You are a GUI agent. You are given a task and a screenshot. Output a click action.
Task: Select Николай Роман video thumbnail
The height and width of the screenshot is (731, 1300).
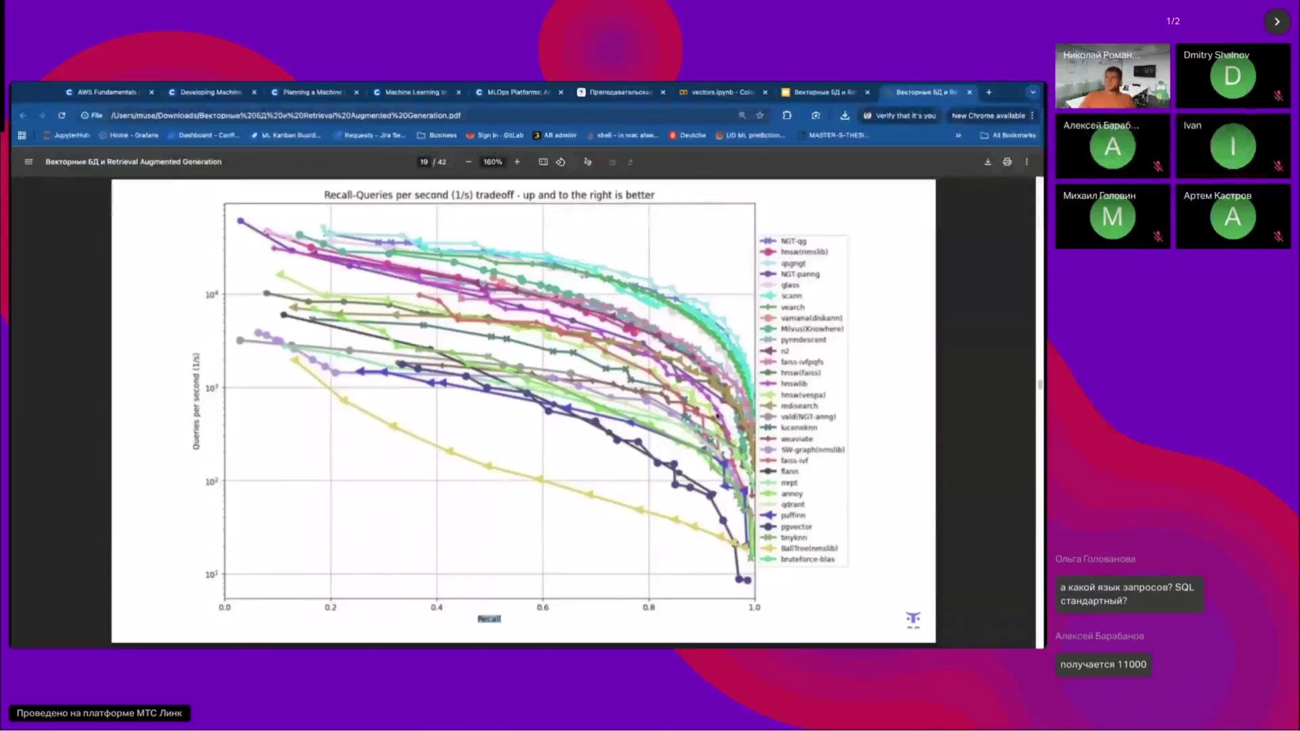[x=1112, y=76]
